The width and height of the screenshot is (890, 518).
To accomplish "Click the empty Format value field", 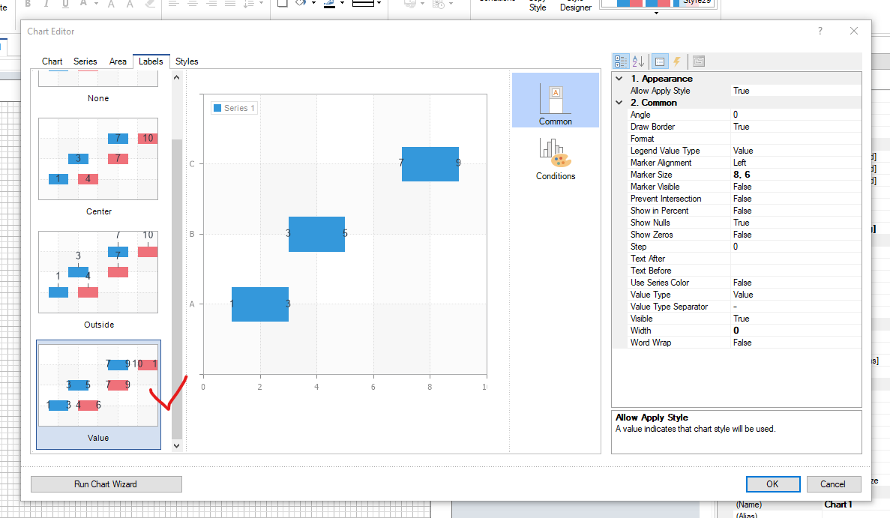I will 796,139.
